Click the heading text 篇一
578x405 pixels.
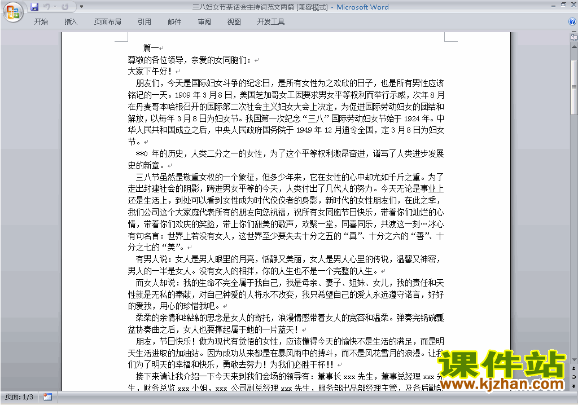pos(151,48)
